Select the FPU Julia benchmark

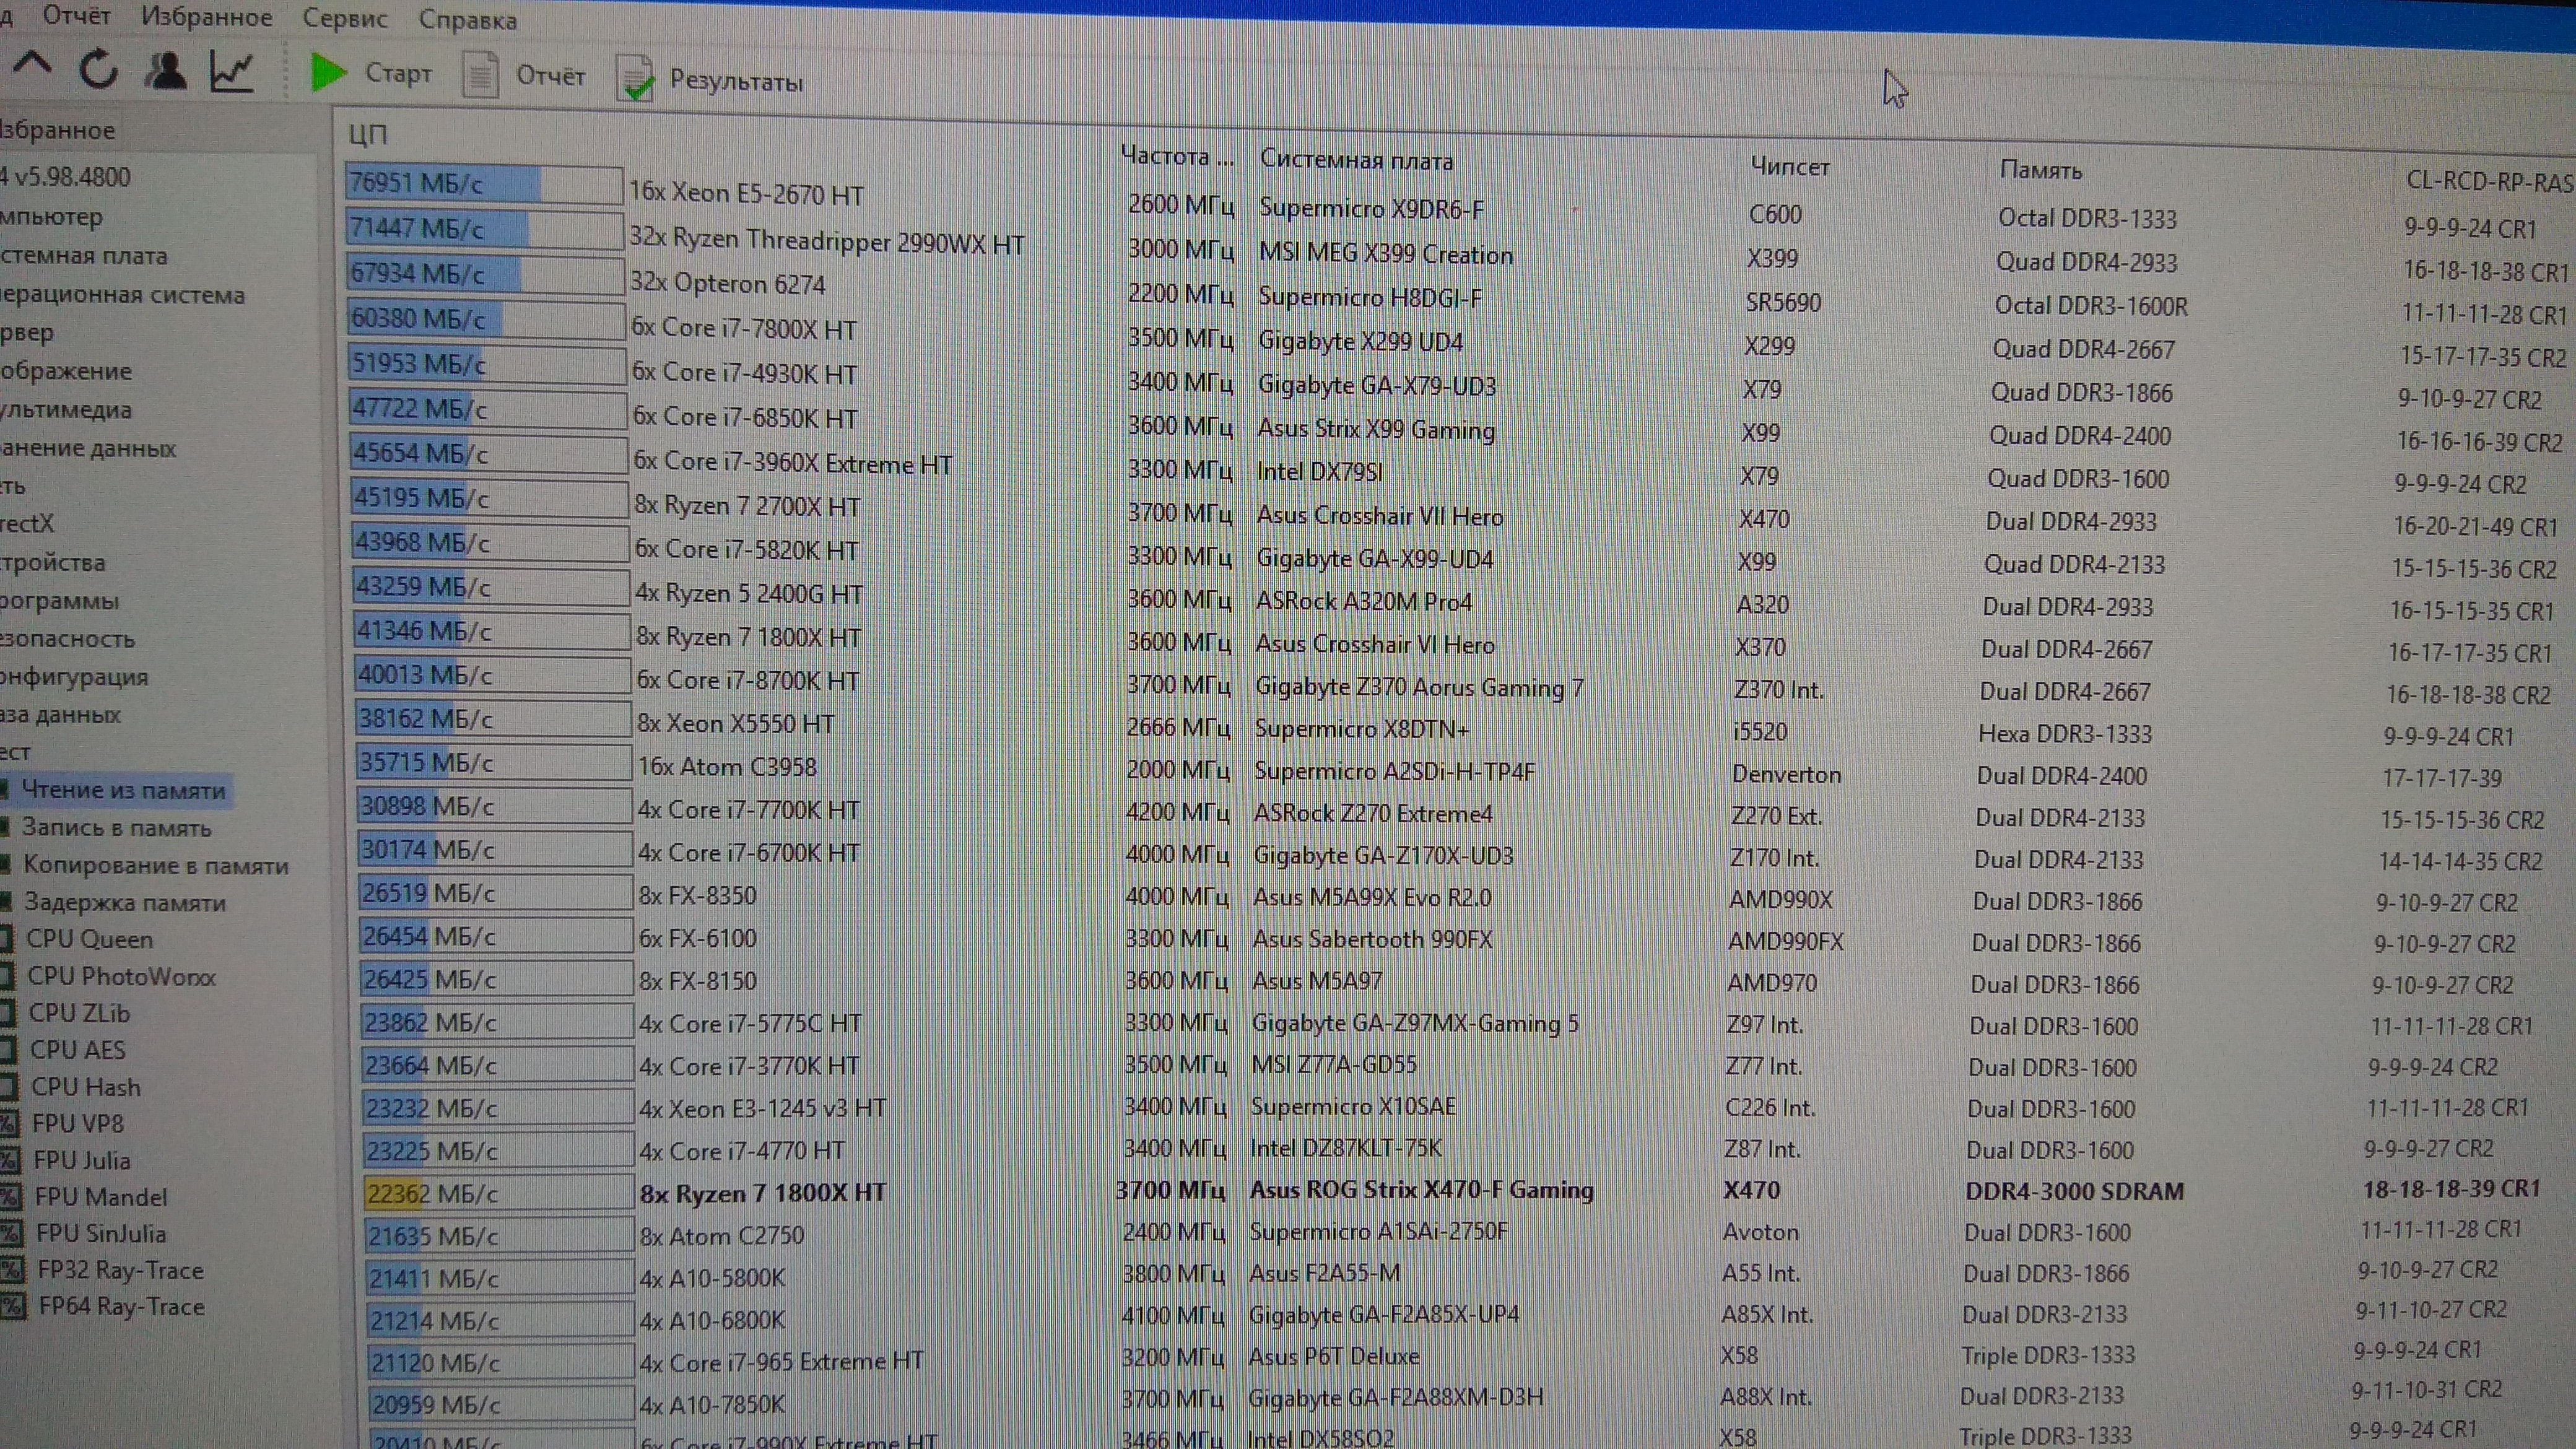(81, 1160)
